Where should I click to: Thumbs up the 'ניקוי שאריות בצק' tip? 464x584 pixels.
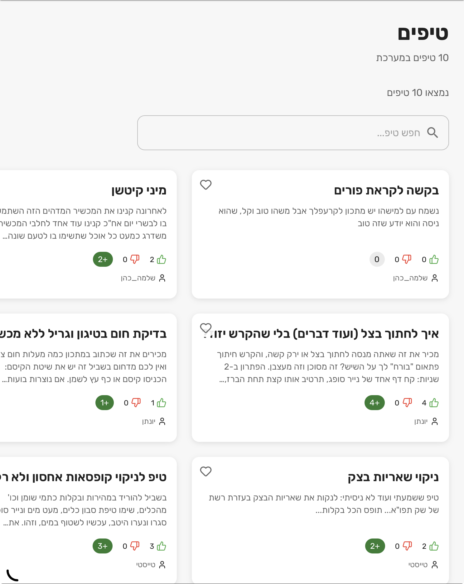click(x=434, y=546)
